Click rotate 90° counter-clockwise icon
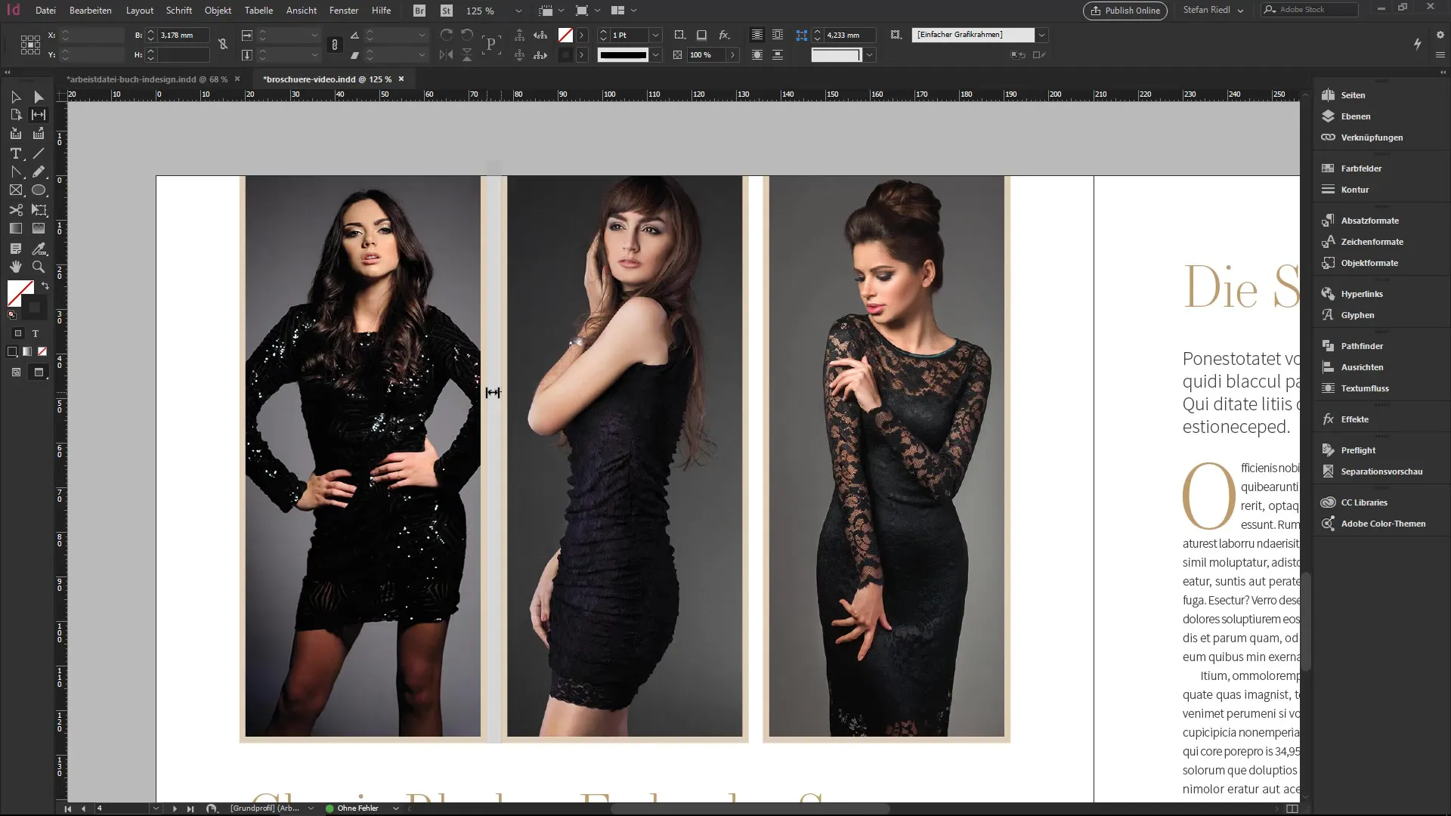Screen dimensions: 1451x816 (467, 35)
